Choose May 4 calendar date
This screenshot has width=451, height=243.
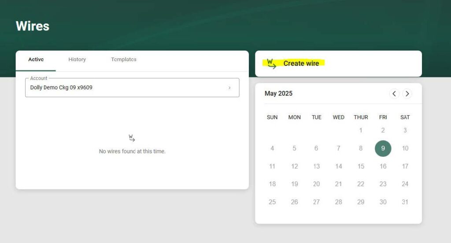(272, 149)
